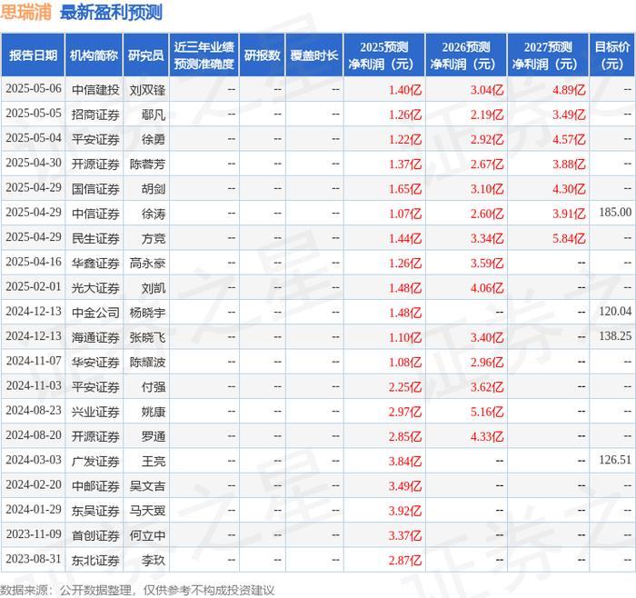This screenshot has width=636, height=598.
Task: Select the 思瑞浦 title text
Action: point(26,12)
